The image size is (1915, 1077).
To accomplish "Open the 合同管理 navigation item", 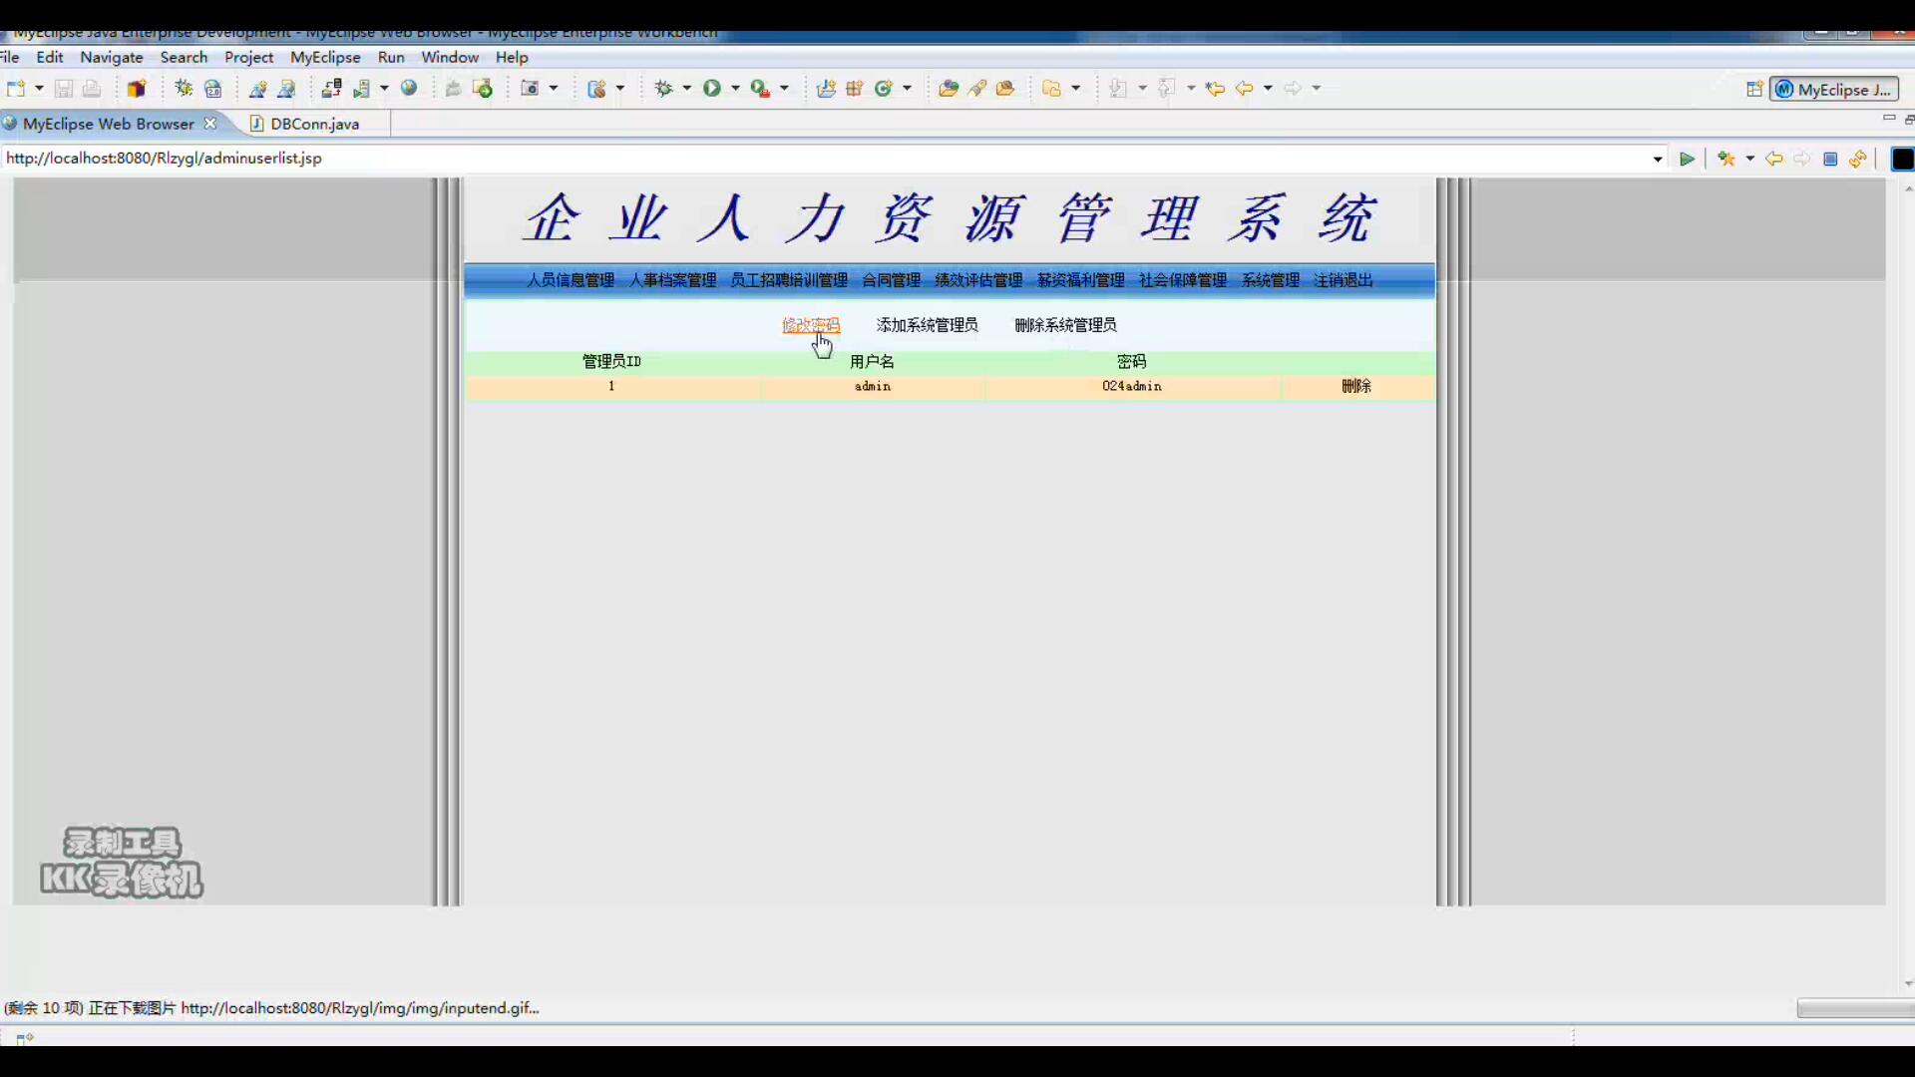I will coord(891,281).
